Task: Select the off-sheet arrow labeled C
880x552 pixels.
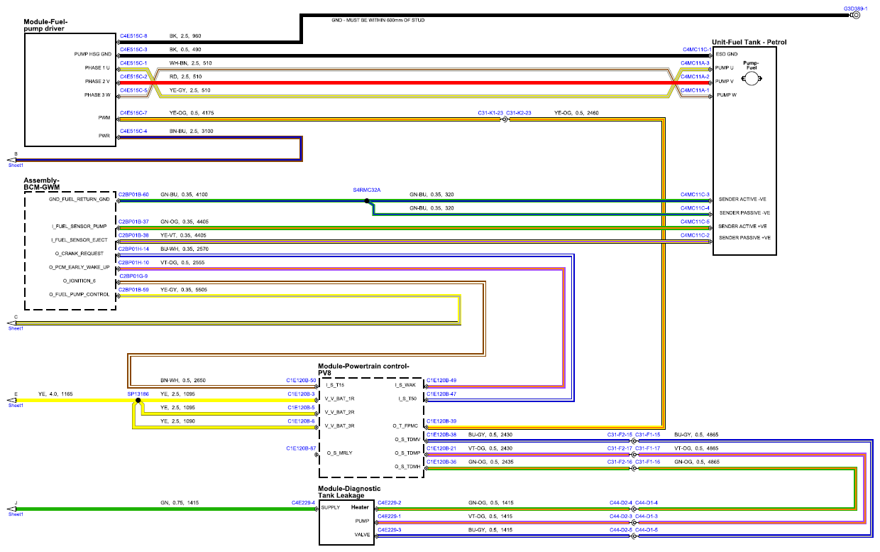Action: point(12,323)
